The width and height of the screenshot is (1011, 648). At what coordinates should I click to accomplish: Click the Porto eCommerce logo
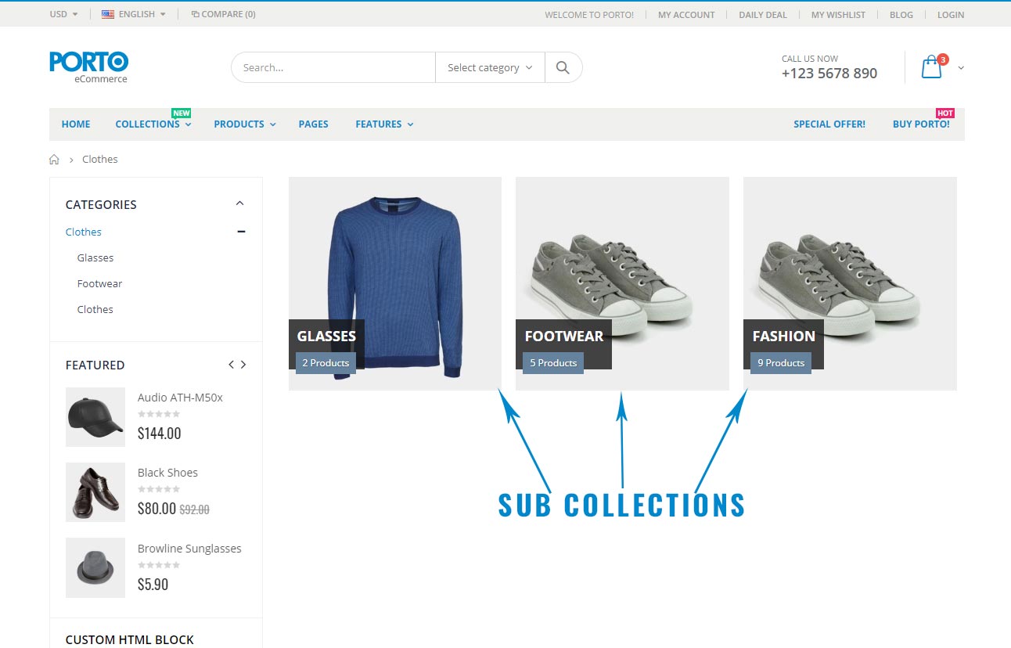point(88,67)
